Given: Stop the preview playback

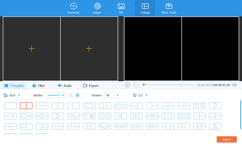Looking at the screenshot, I should 136,85.
